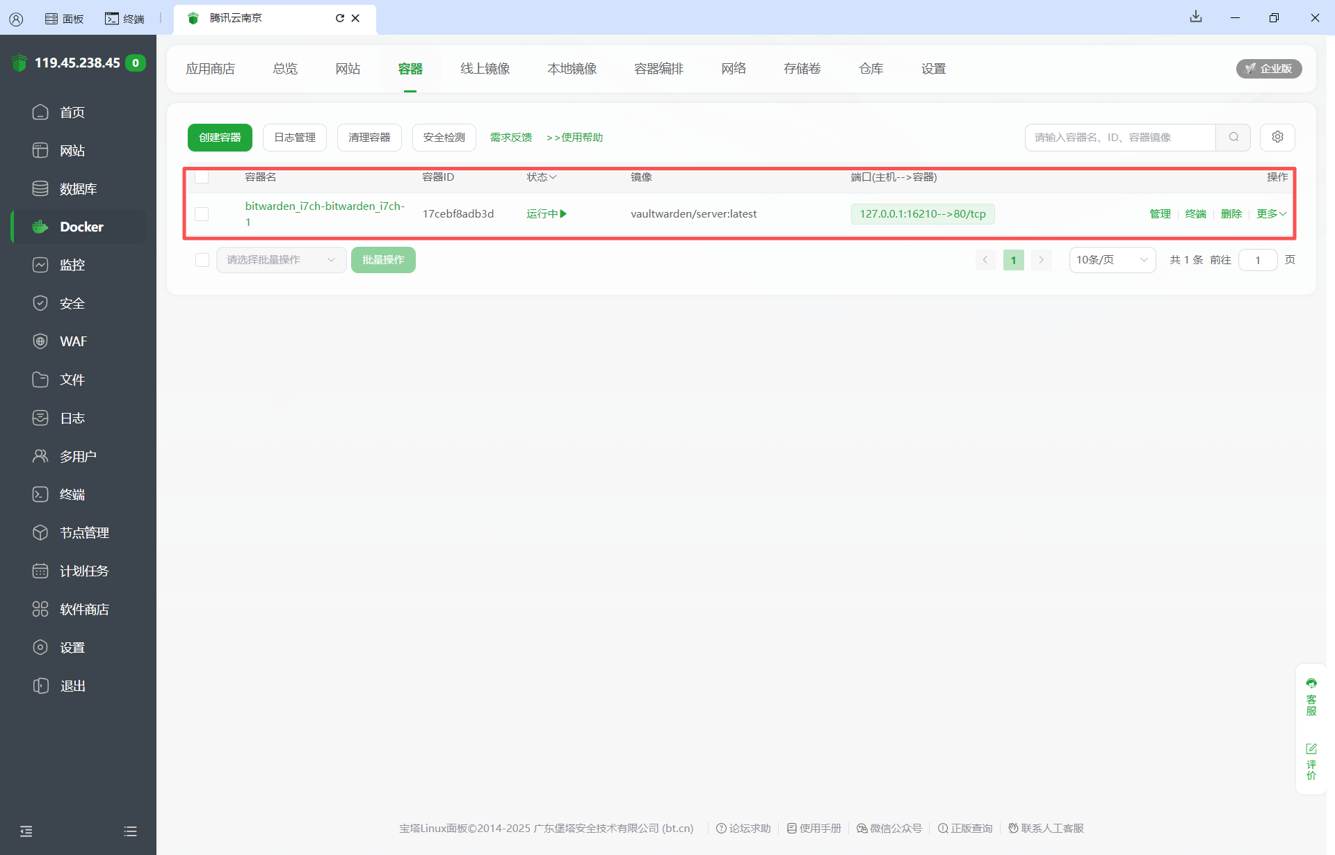1335x855 pixels.
Task: Open the >>使用帮助 link
Action: point(574,138)
